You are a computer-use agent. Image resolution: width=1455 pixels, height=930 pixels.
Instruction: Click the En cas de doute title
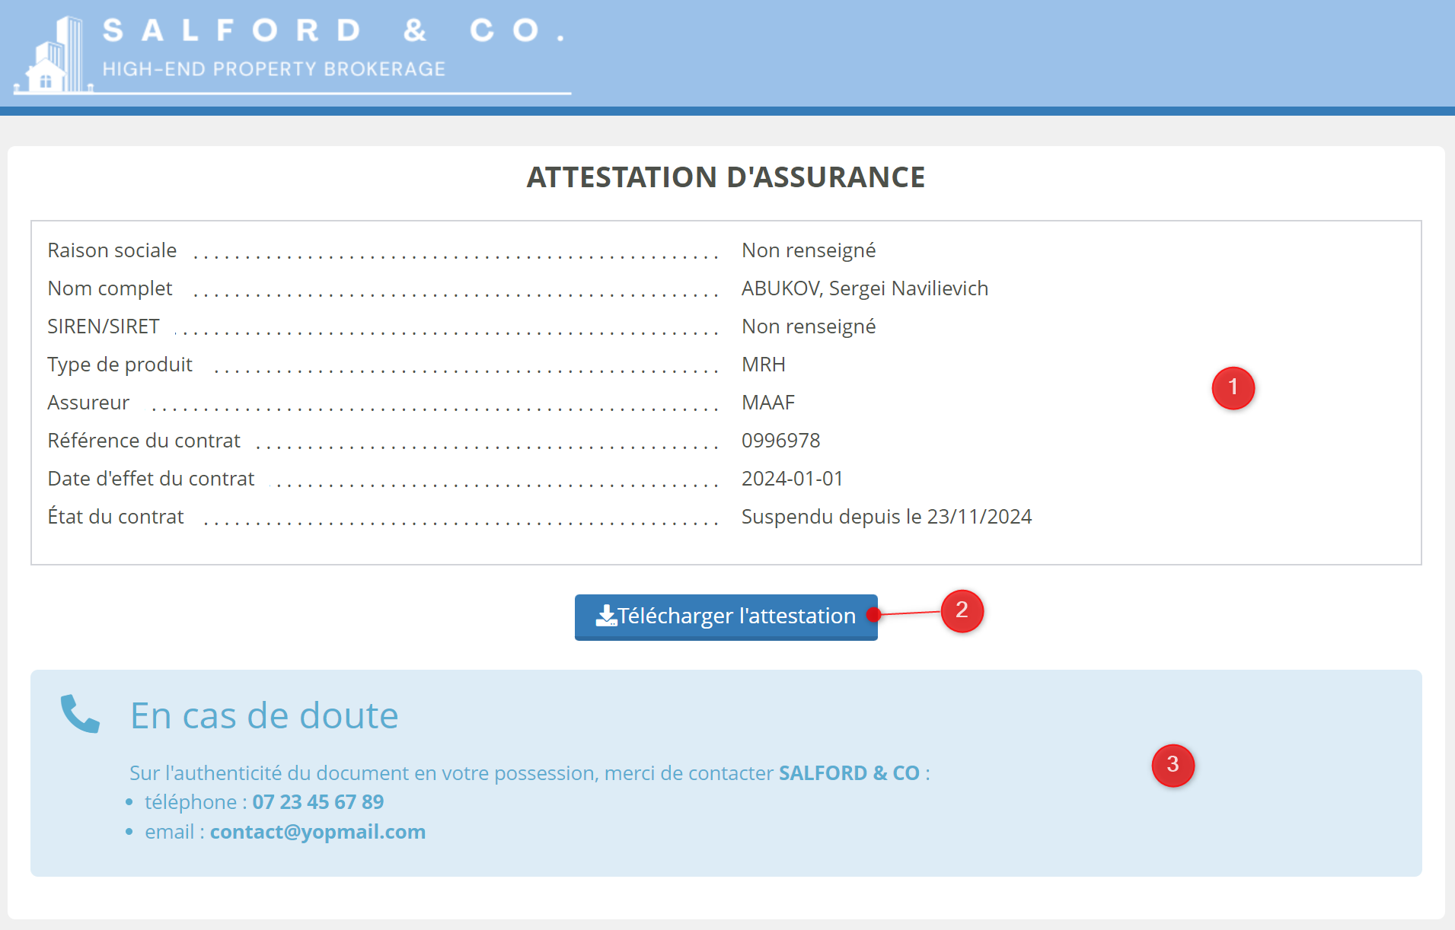264,715
